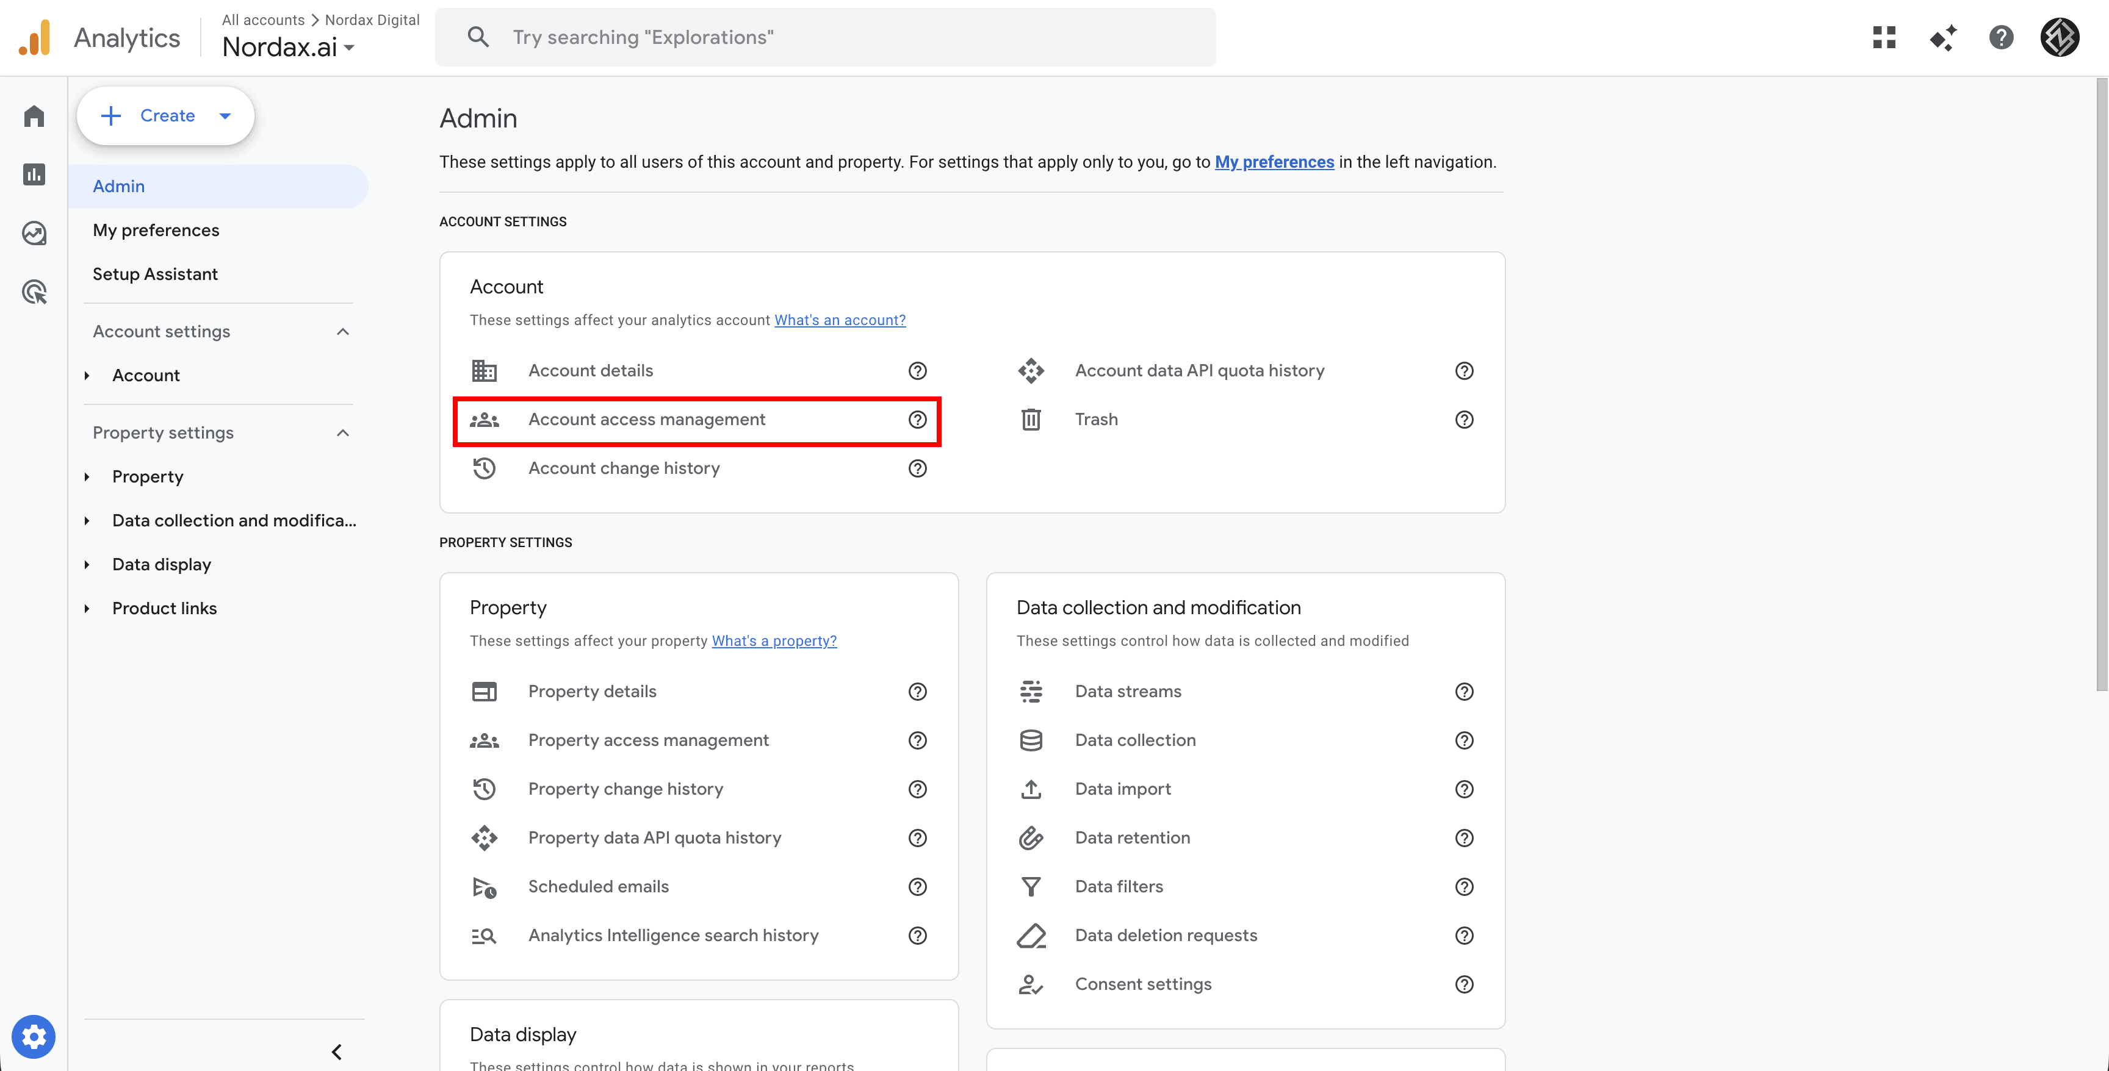Open the Google apps grid icon

click(x=1884, y=37)
